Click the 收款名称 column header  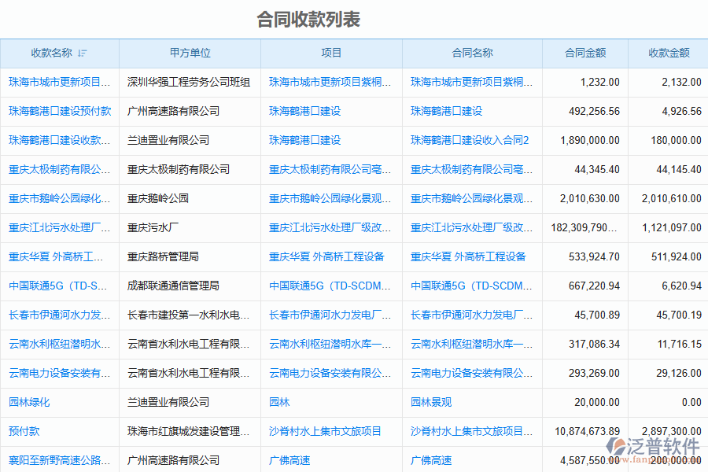click(60, 53)
